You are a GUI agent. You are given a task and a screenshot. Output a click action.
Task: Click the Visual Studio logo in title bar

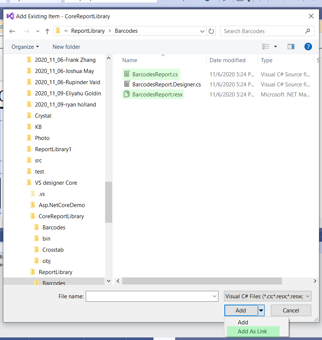click(x=10, y=16)
